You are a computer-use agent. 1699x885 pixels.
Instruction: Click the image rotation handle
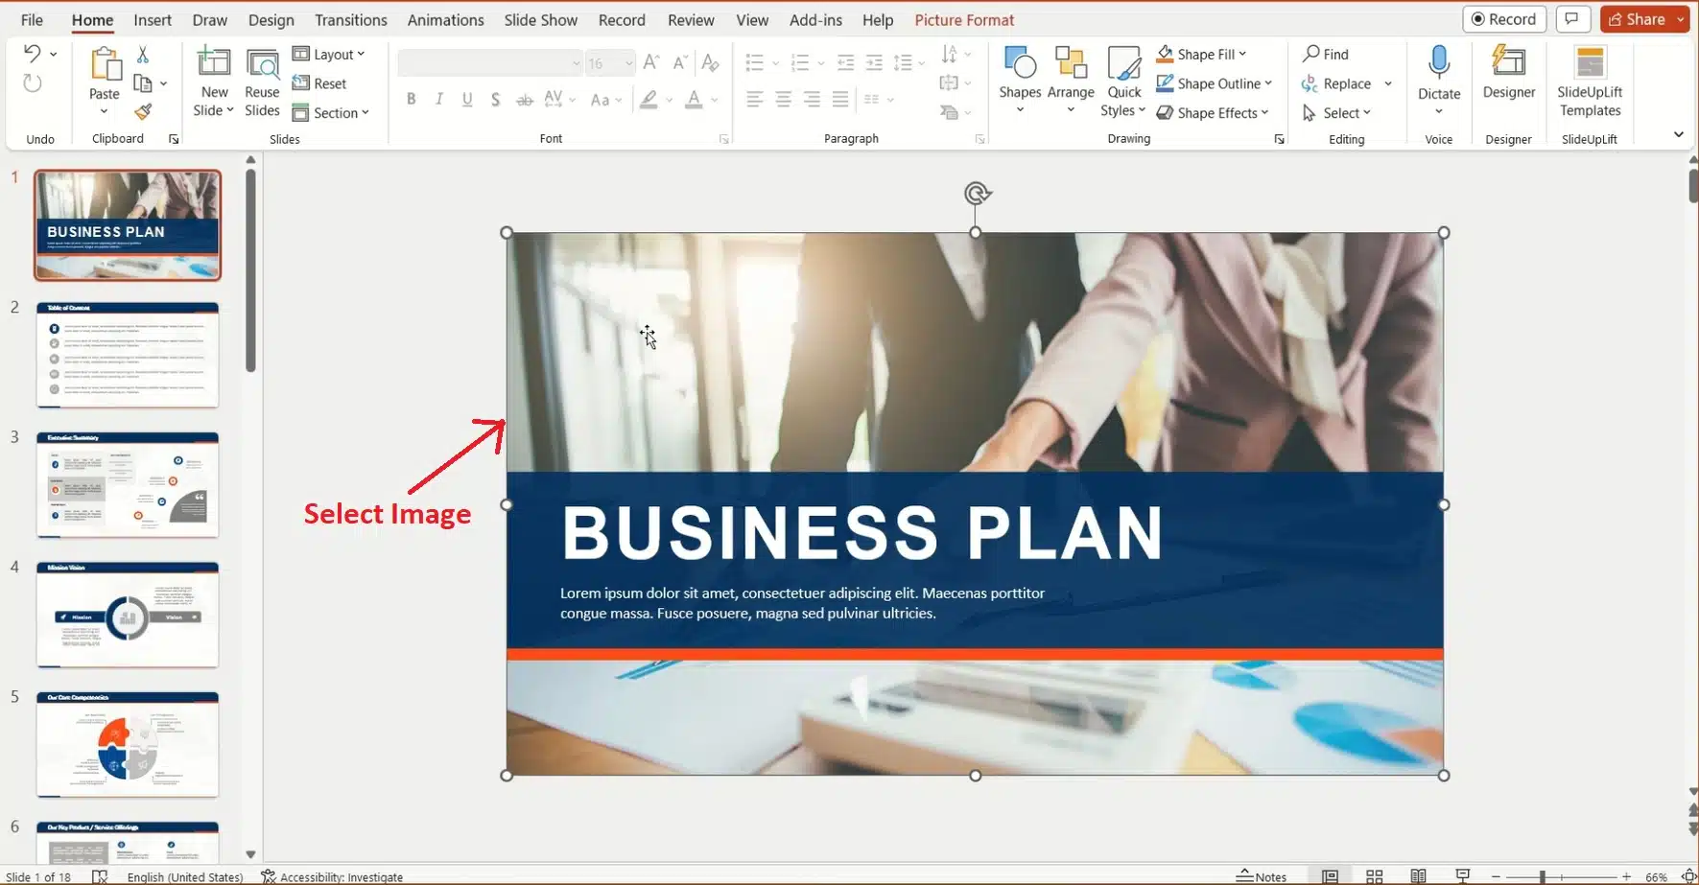976,194
